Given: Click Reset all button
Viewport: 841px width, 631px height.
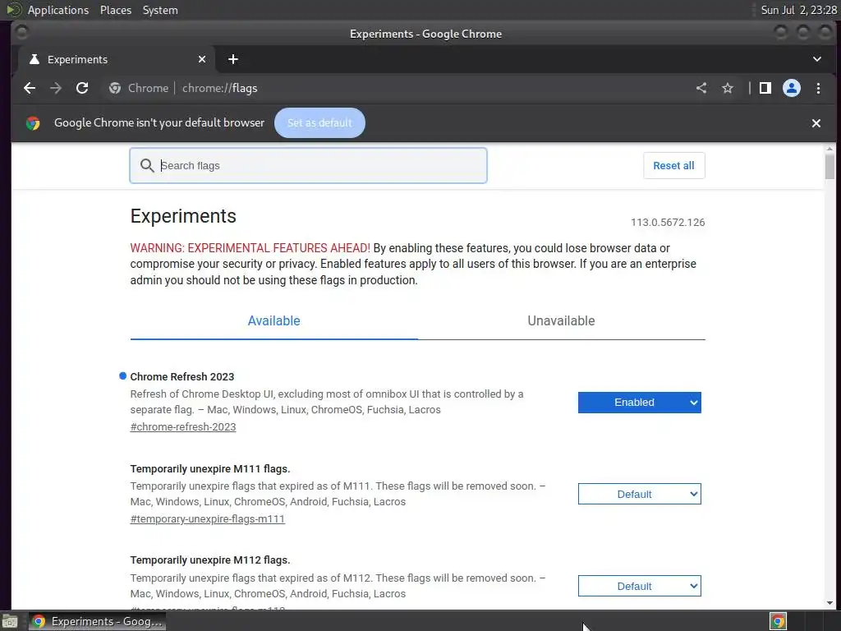Looking at the screenshot, I should 673,165.
